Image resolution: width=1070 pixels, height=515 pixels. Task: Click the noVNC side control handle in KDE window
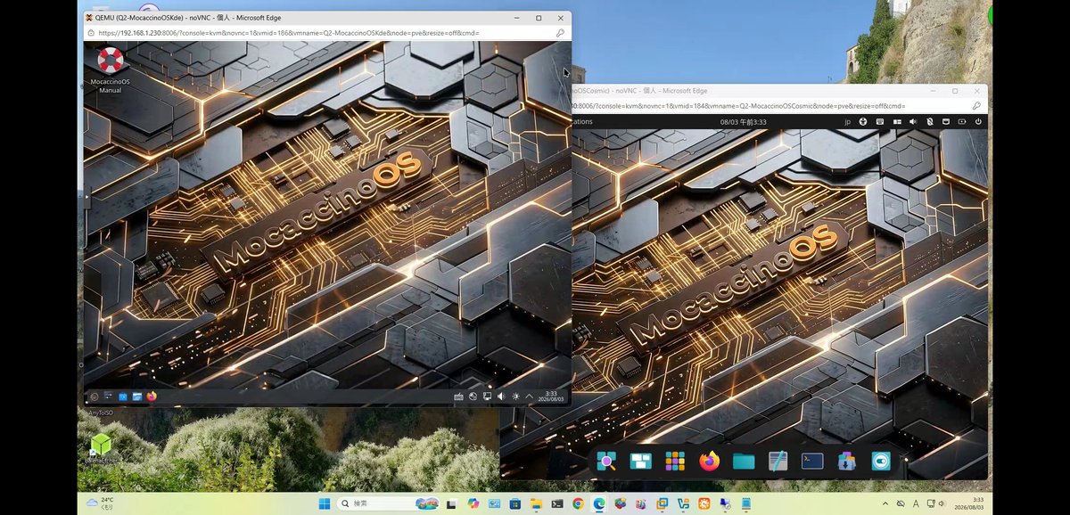pos(86,200)
